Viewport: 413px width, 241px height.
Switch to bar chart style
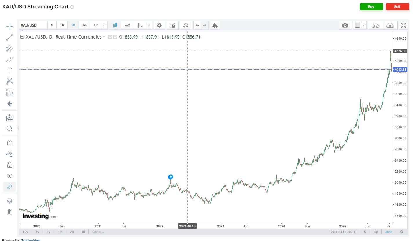(140, 25)
